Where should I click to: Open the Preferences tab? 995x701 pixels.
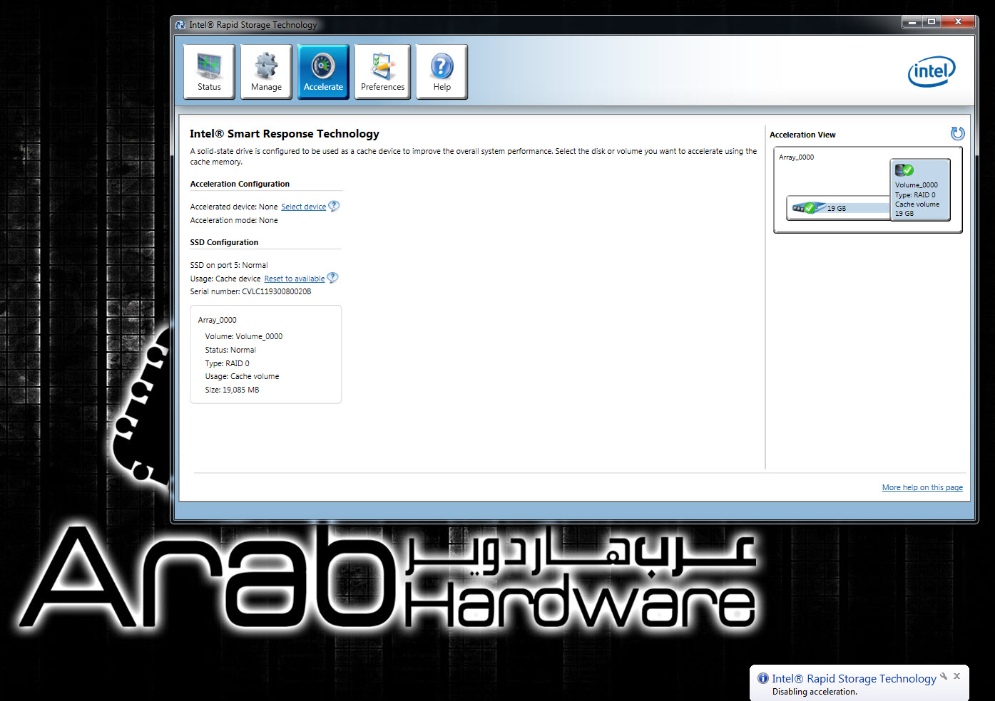382,71
